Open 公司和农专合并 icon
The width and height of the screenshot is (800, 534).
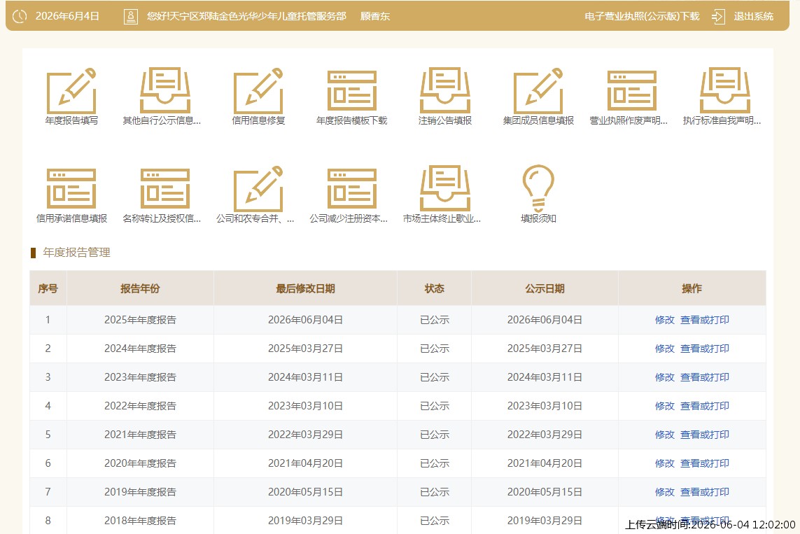[258, 189]
